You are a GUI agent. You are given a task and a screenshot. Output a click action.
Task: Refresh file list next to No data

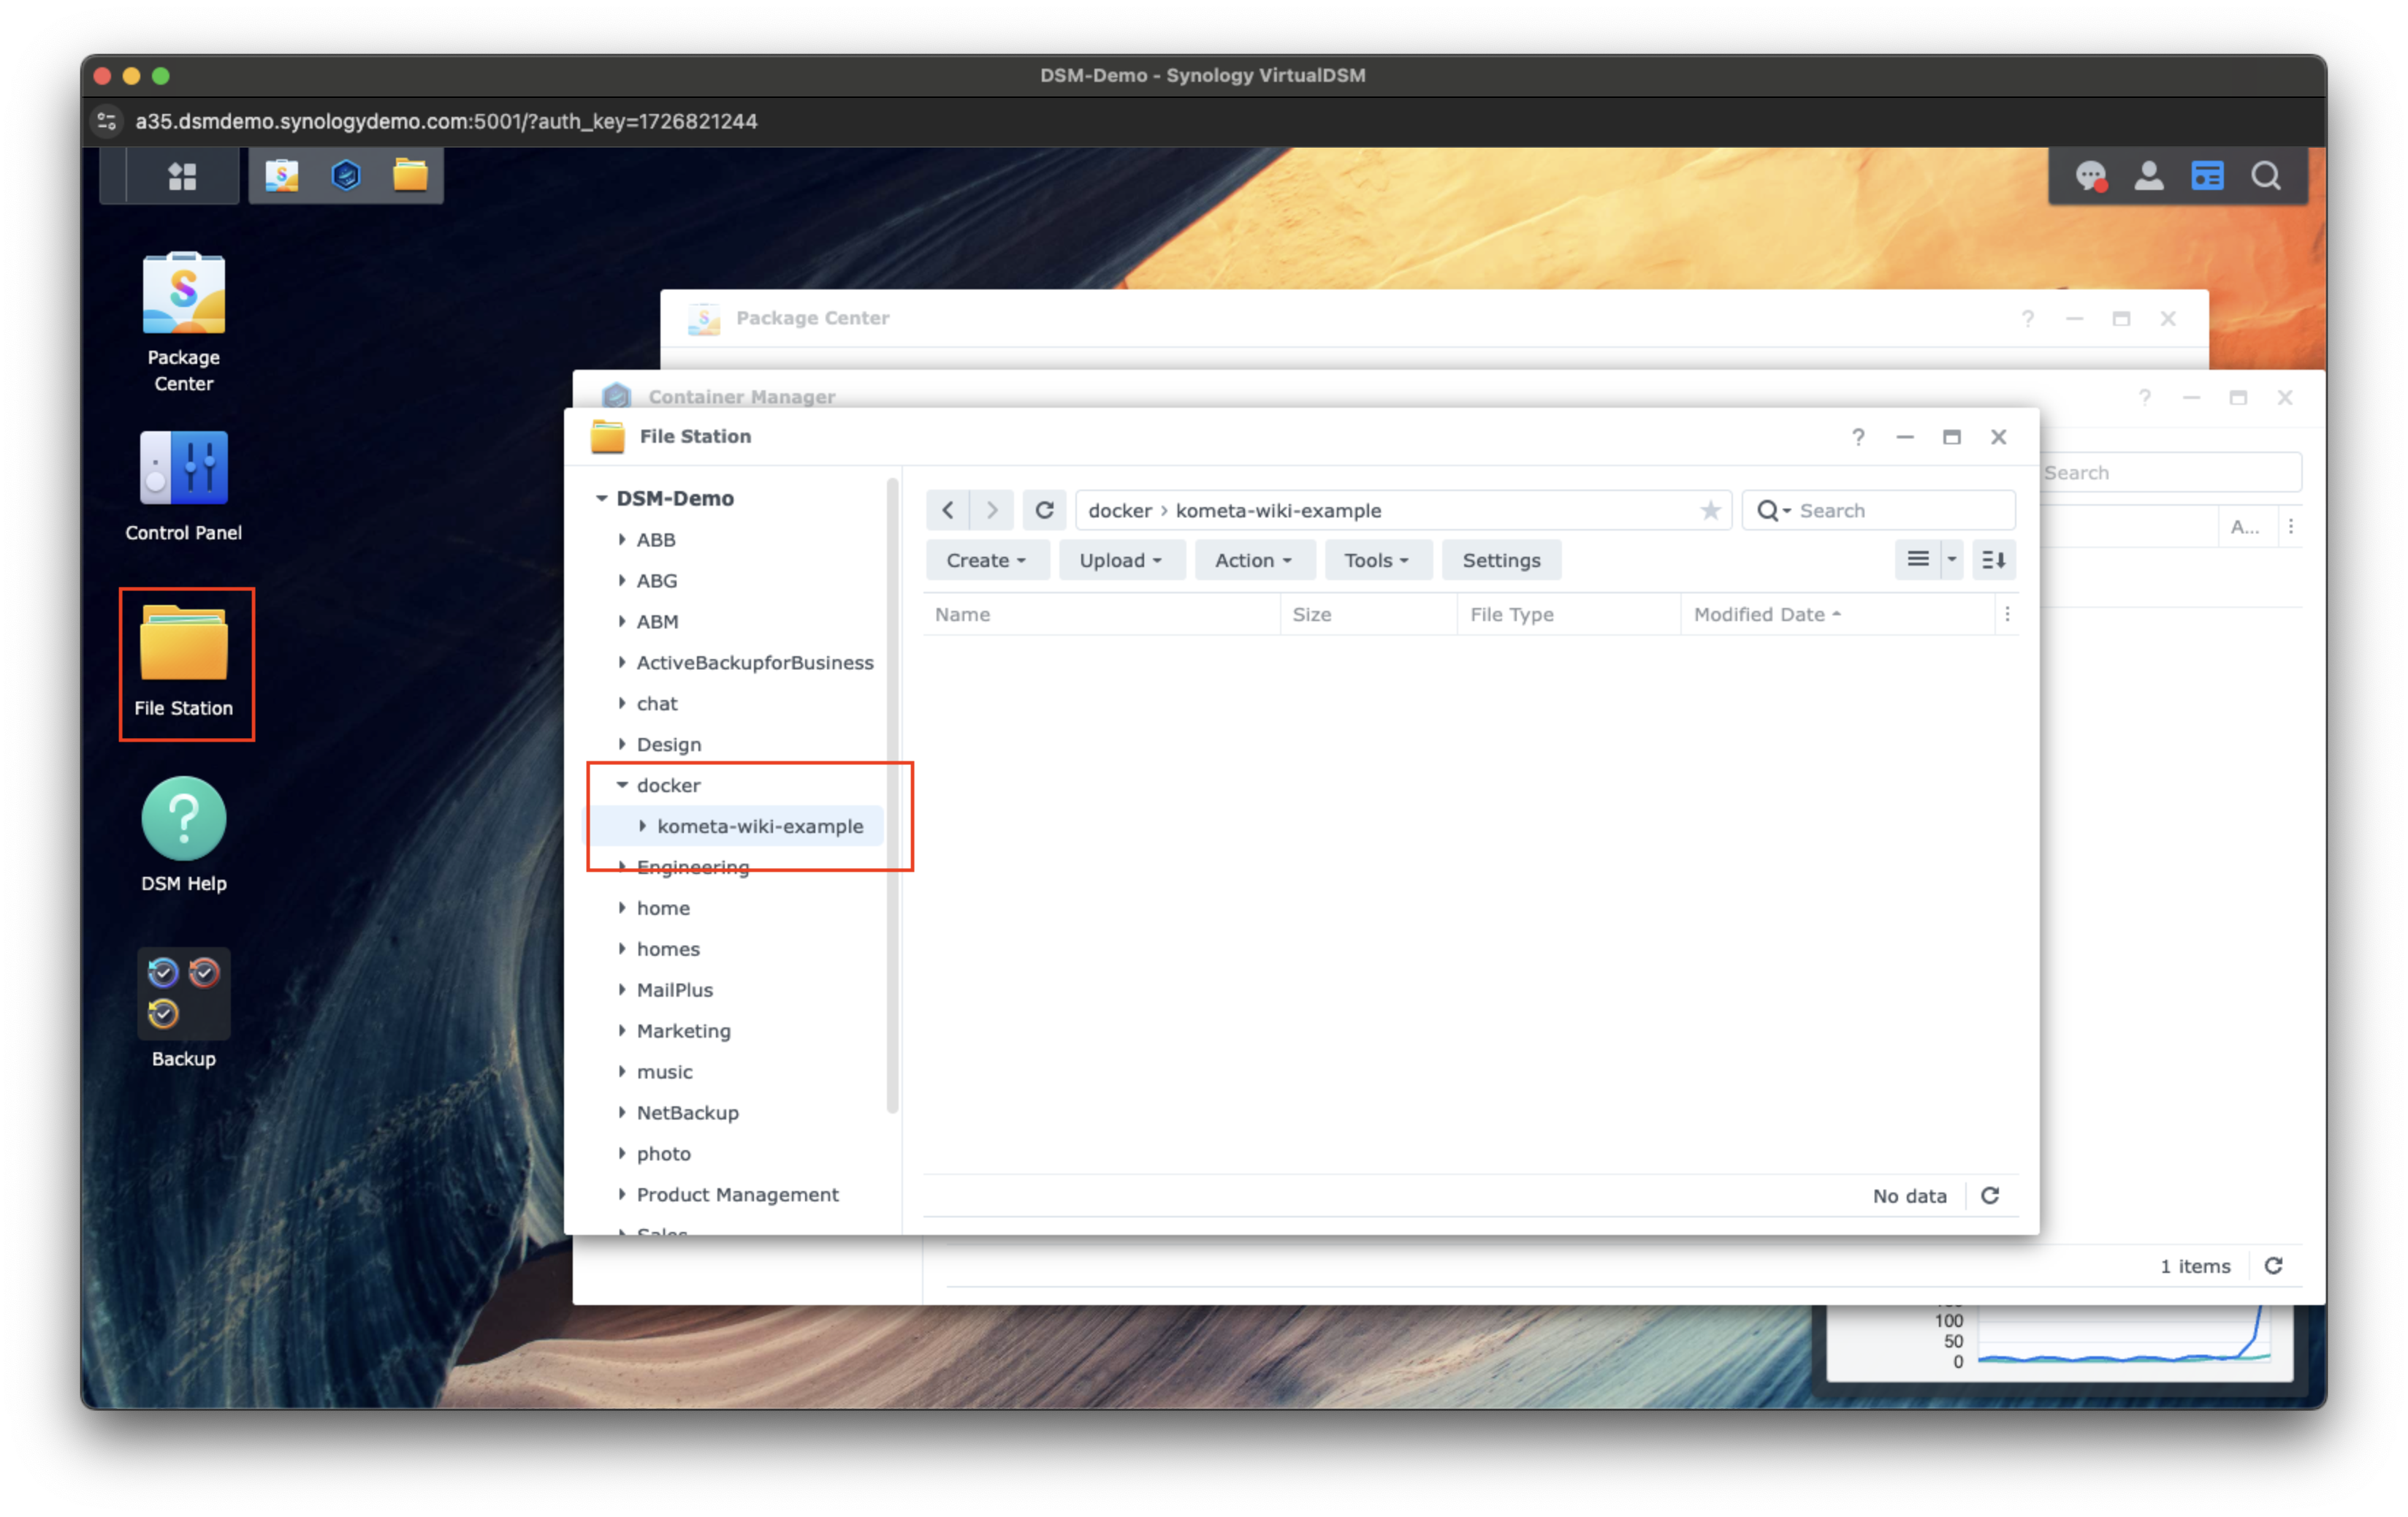tap(1990, 1195)
